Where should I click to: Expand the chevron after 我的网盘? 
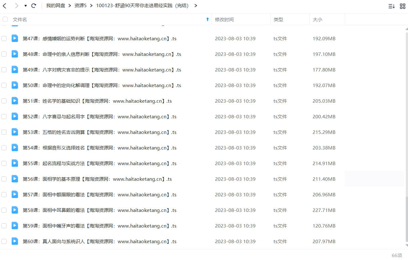pos(69,6)
